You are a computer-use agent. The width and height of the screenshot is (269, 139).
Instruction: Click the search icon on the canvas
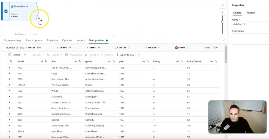click(223, 6)
